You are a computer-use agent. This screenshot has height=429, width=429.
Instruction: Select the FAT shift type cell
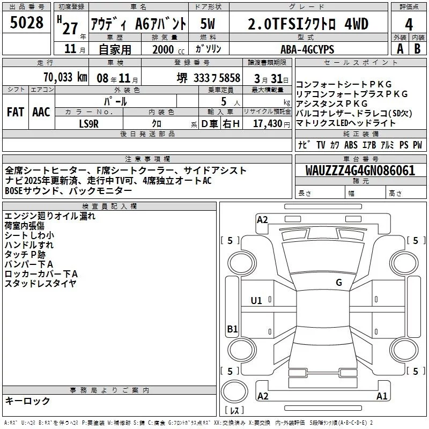[x=15, y=112]
